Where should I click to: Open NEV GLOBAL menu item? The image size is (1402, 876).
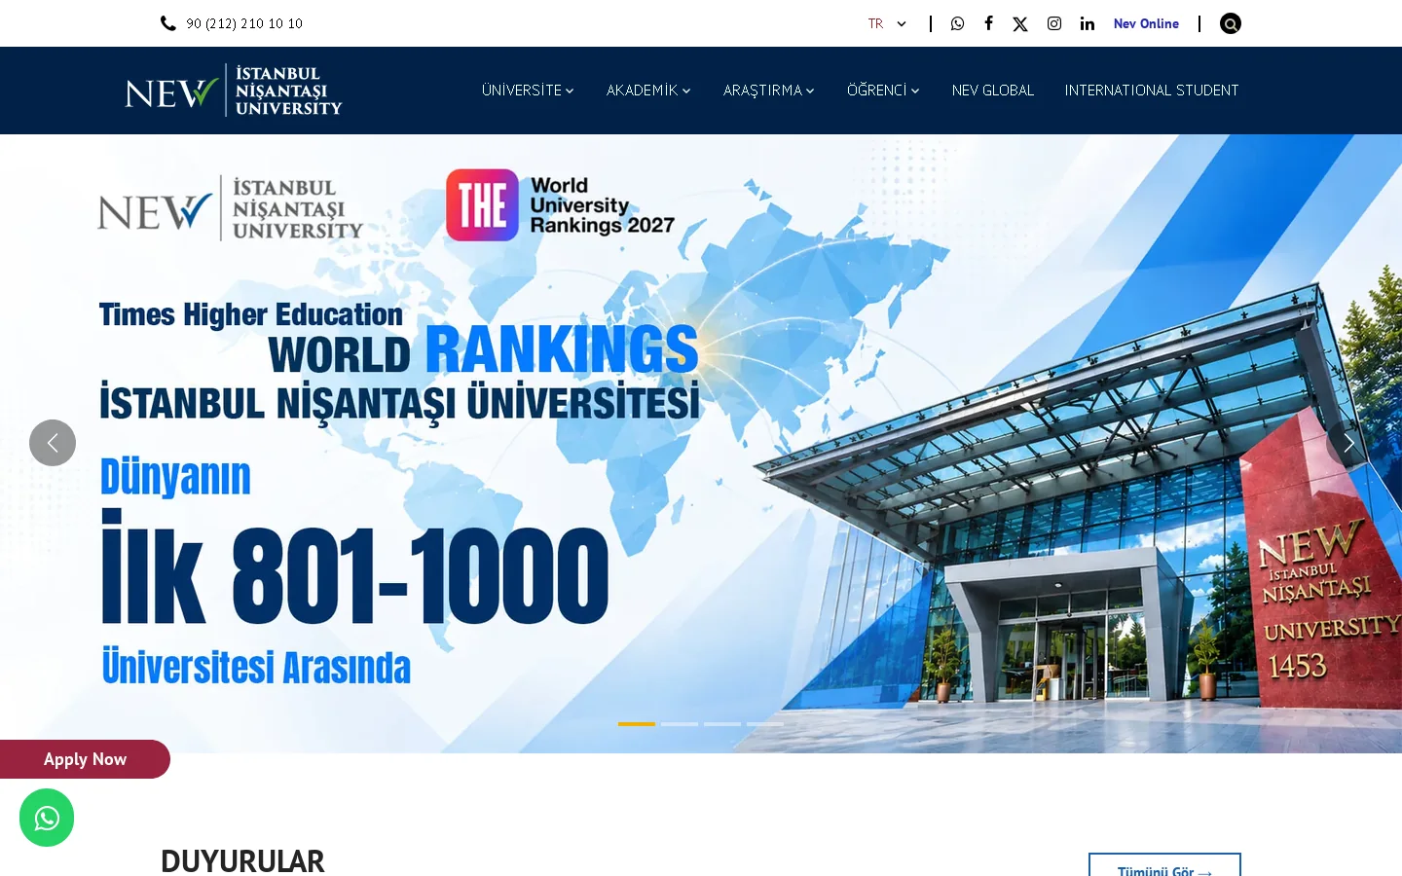(x=993, y=91)
